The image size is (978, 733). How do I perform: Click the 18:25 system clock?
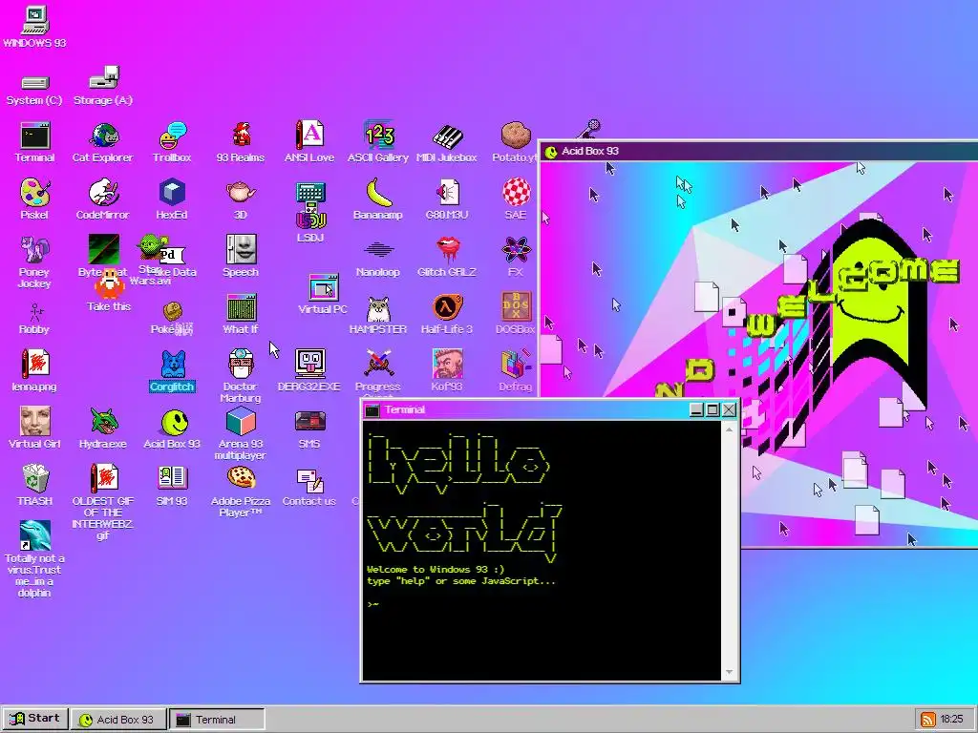click(x=951, y=720)
